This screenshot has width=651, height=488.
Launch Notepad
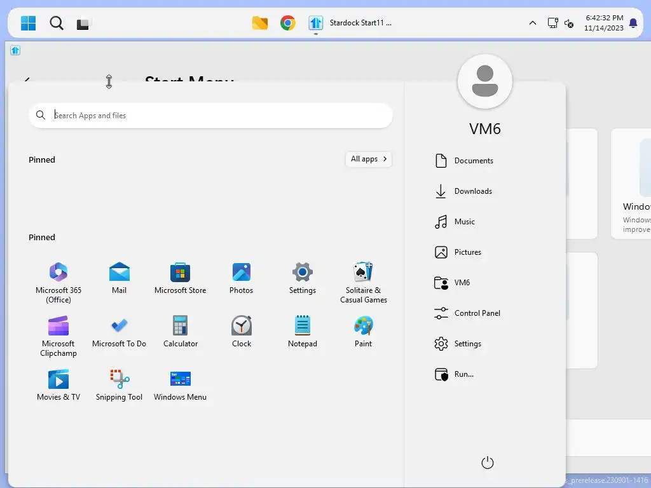point(302,332)
